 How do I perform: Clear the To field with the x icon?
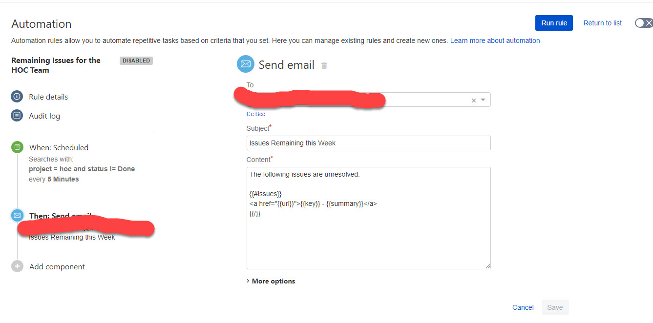pyautogui.click(x=473, y=100)
